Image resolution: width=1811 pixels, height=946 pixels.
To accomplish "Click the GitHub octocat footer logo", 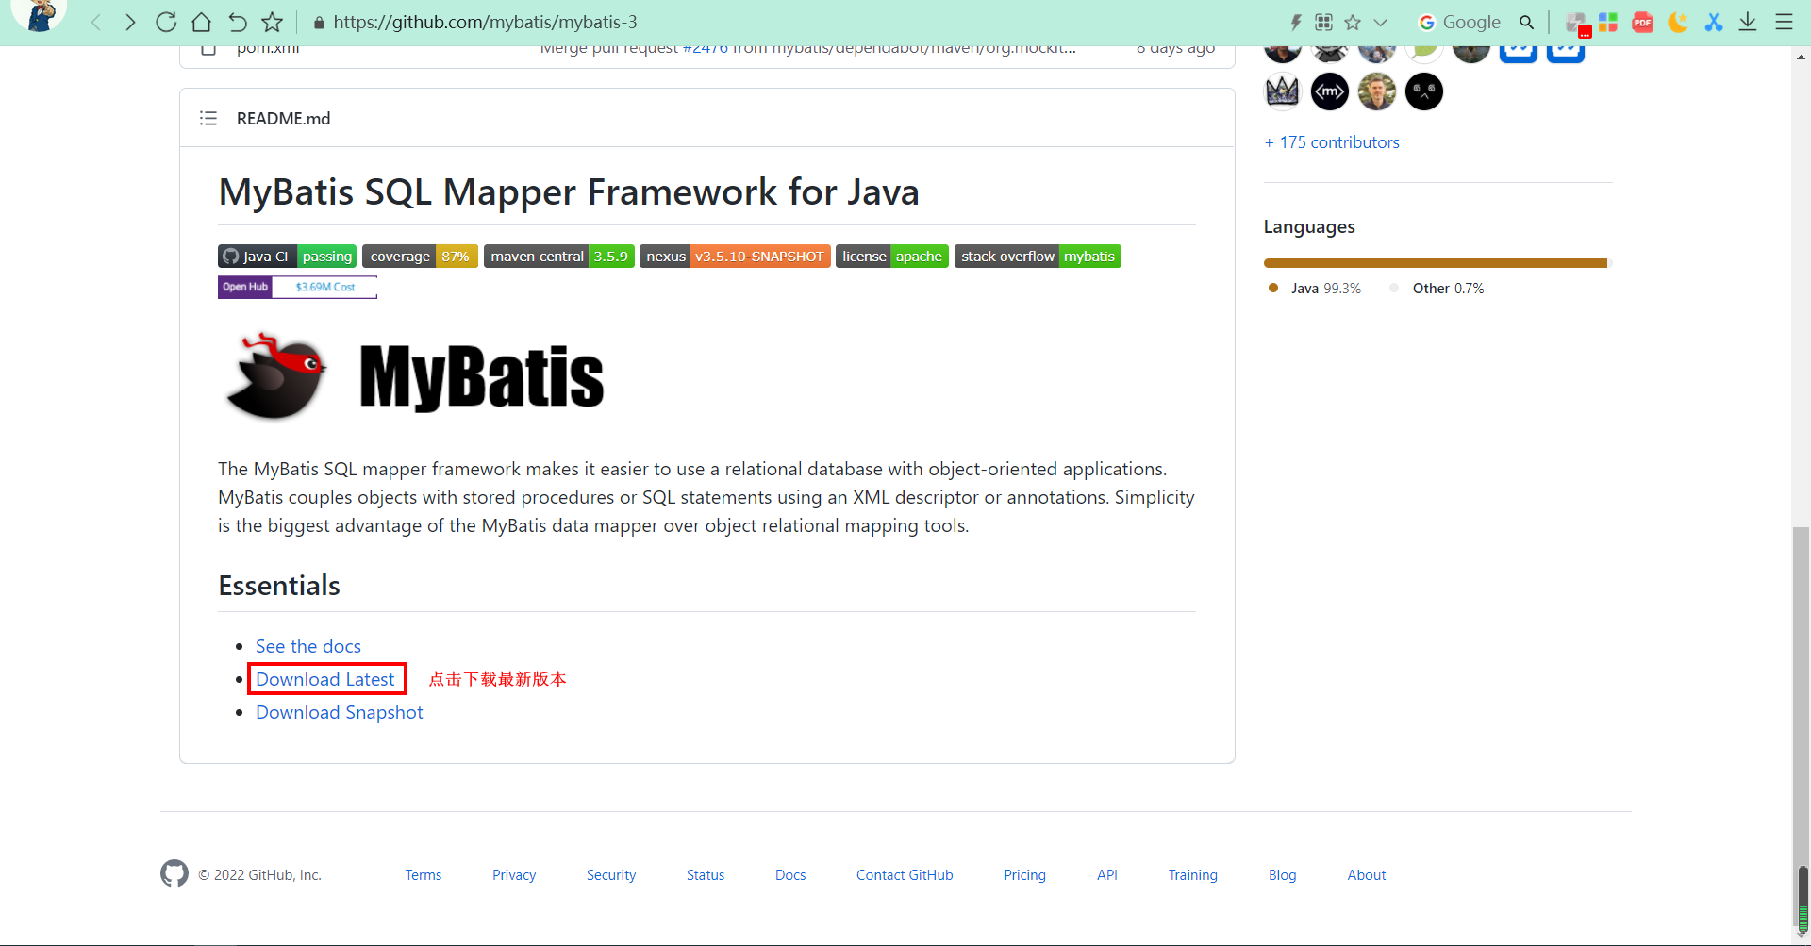I will coord(174,873).
